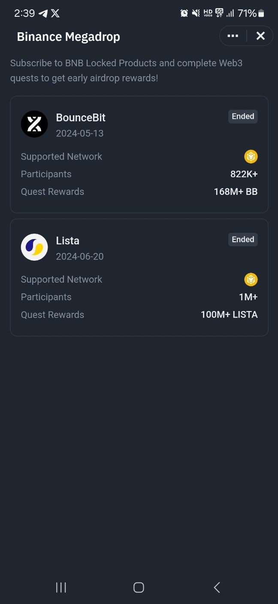Tap the 168M+ BB quest rewards value
278x604 pixels.
pos(236,191)
